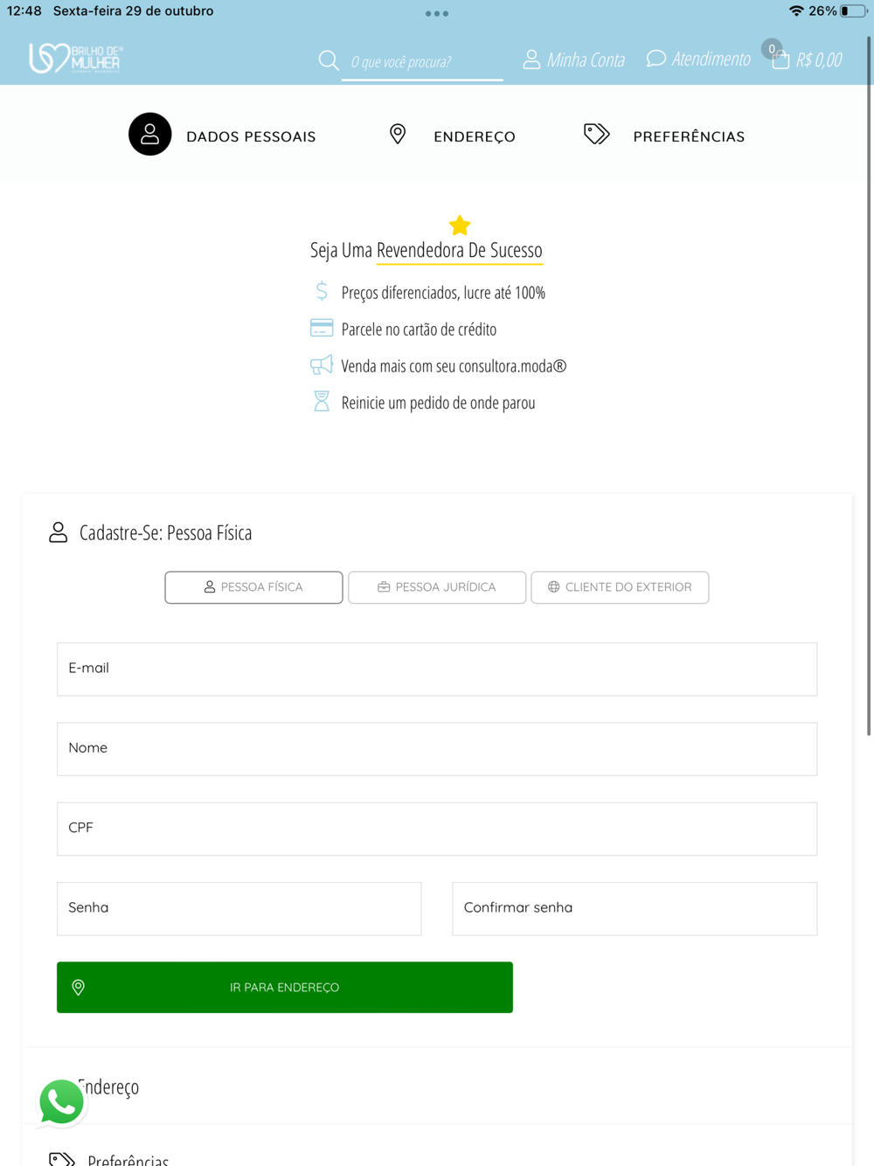874x1166 pixels.
Task: Select the PESSOA JURÍDICA tab
Action: point(437,587)
